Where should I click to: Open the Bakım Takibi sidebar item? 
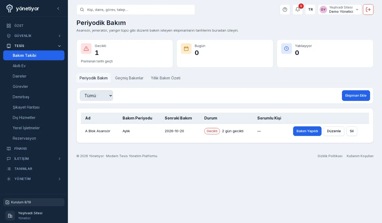click(x=34, y=56)
